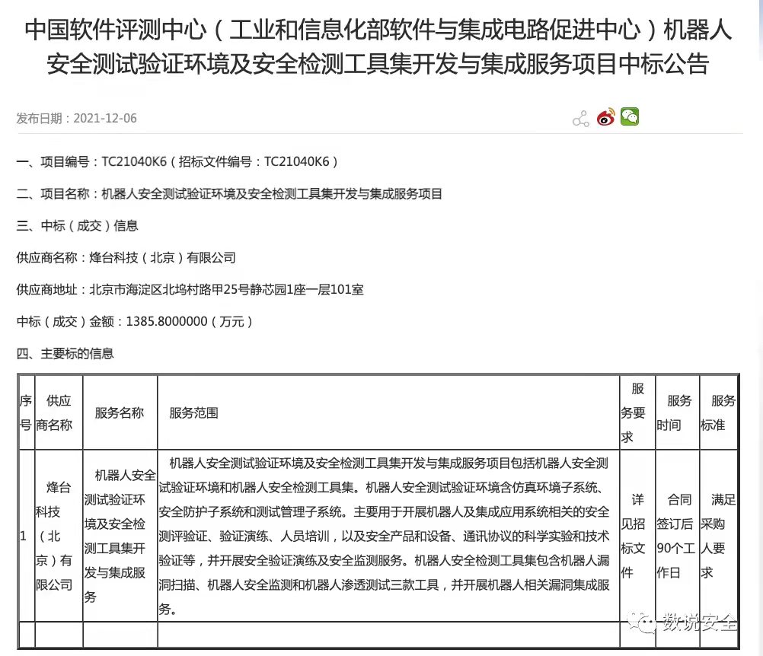Click the 供应商名称 column header

pos(59,412)
